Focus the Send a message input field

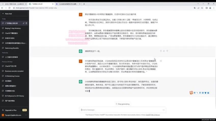tap(120, 110)
